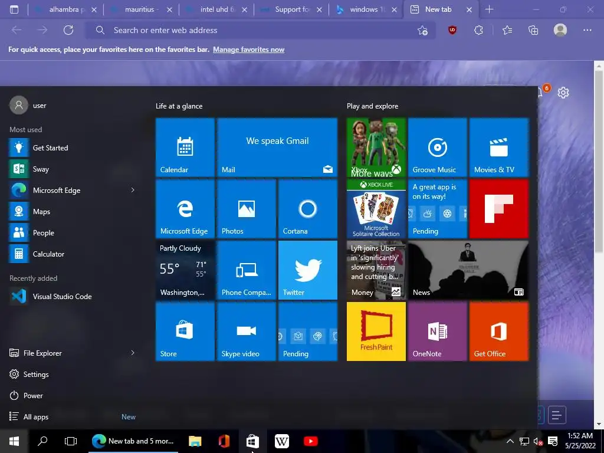The height and width of the screenshot is (453, 604).
Task: Open Calculator from Most used list
Action: [73, 254]
